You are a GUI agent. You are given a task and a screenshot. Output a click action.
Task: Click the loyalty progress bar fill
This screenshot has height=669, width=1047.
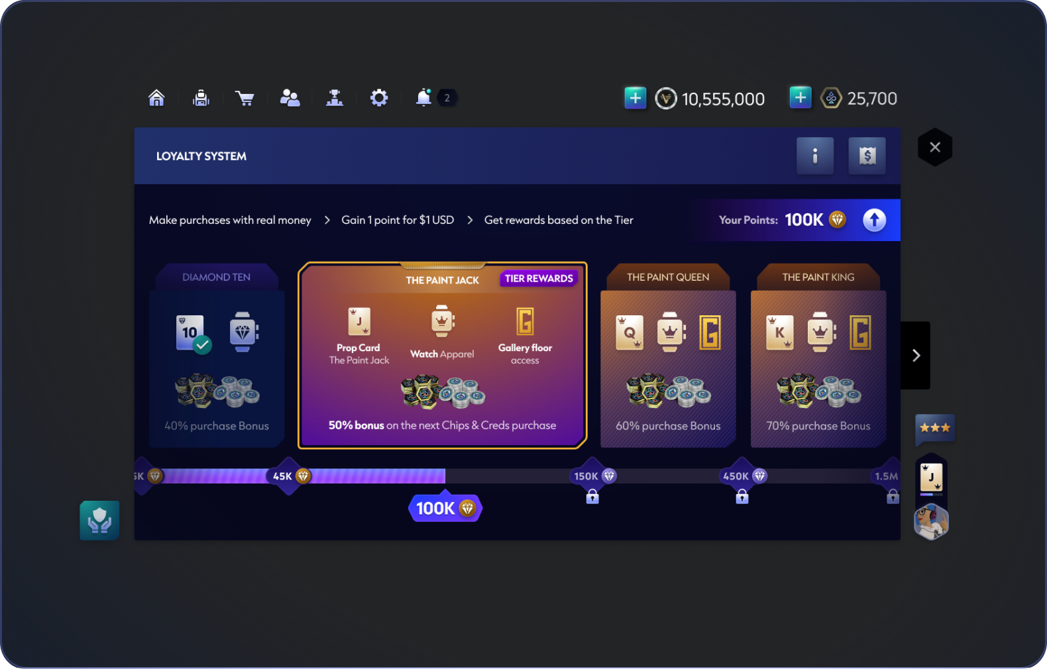[303, 476]
